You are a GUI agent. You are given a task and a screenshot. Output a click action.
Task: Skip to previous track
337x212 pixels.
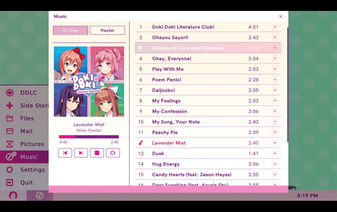(65, 153)
